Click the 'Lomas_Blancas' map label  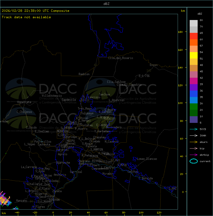click(147, 159)
